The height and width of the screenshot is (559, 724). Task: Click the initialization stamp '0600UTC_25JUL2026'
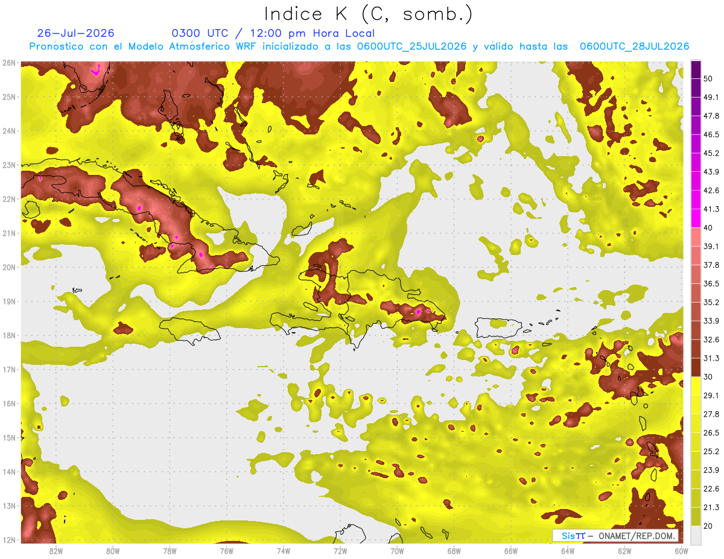411,46
